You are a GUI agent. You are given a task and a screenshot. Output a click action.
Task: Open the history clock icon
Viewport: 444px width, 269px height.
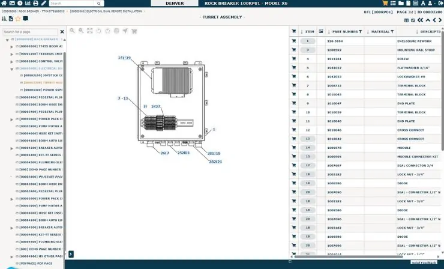(20, 3)
